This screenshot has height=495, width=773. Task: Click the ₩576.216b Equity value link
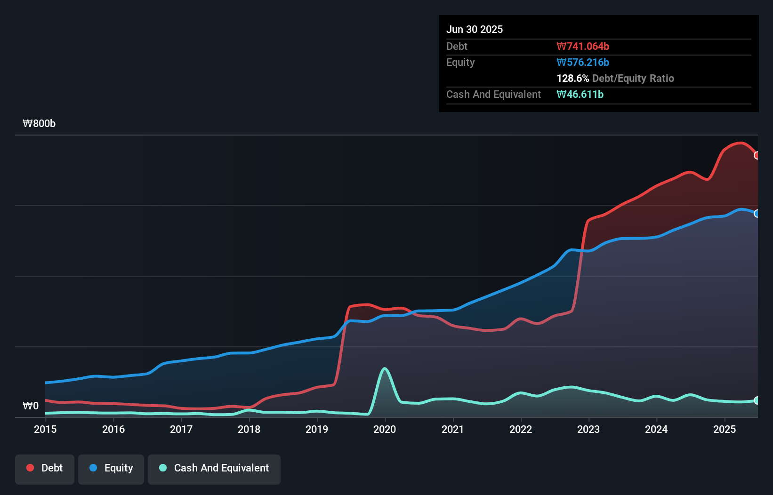[x=583, y=62]
